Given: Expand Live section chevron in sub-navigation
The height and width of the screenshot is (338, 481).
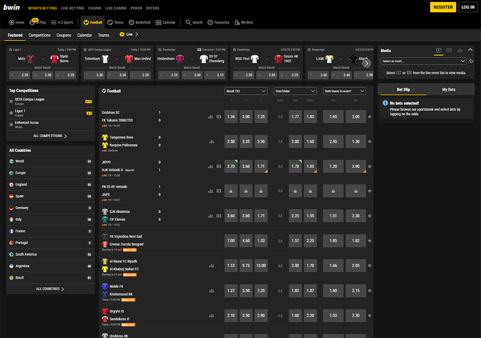Looking at the screenshot, I should 137,34.
